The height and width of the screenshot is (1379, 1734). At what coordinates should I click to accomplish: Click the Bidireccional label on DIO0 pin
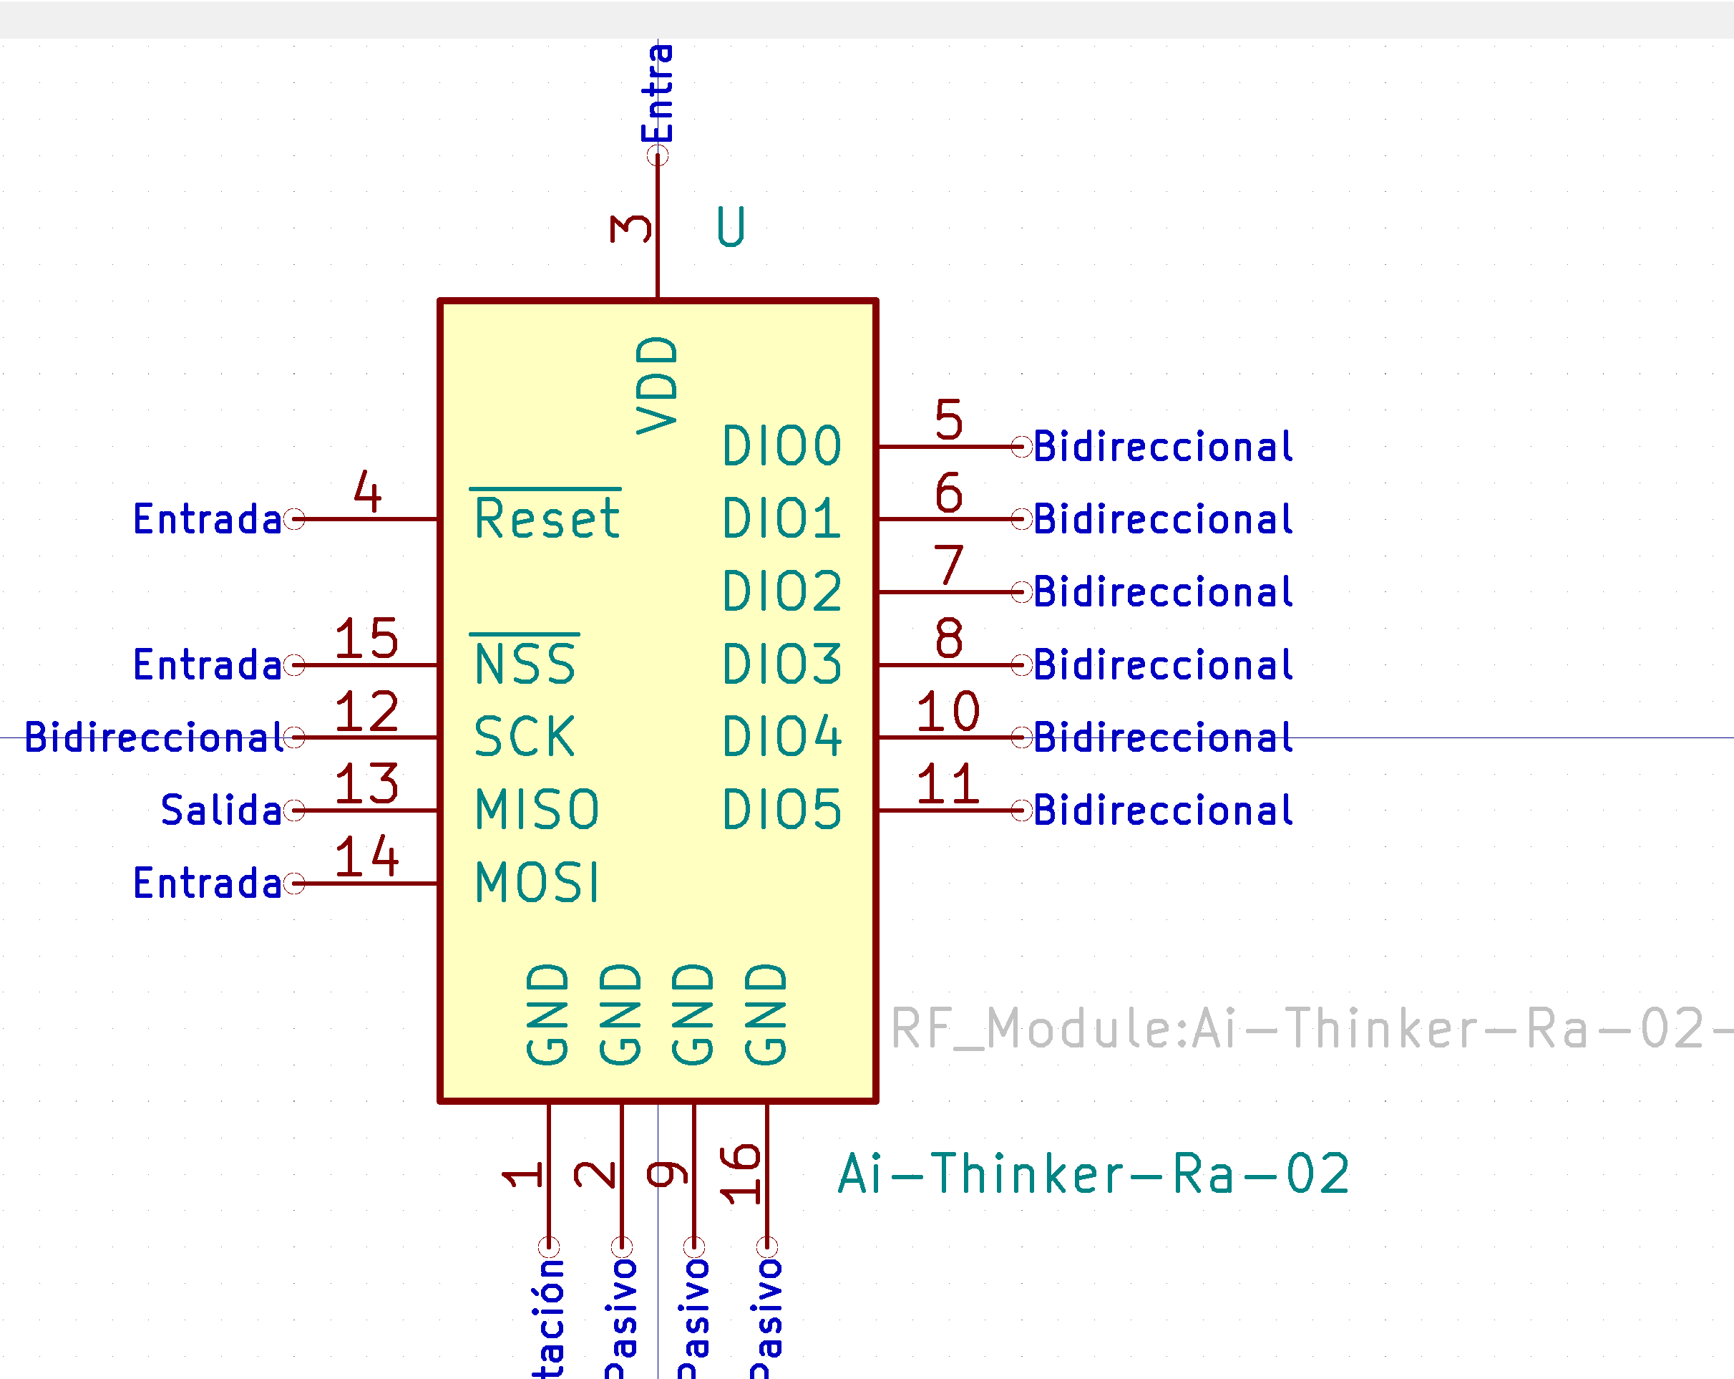pos(1163,446)
